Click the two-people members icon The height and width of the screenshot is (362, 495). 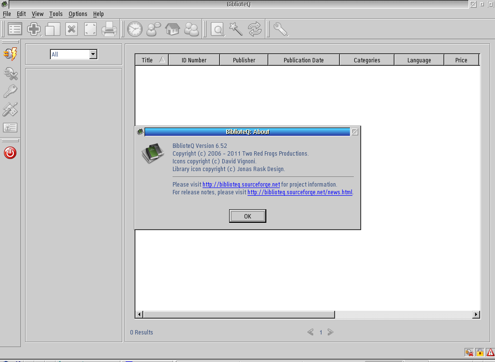point(191,29)
